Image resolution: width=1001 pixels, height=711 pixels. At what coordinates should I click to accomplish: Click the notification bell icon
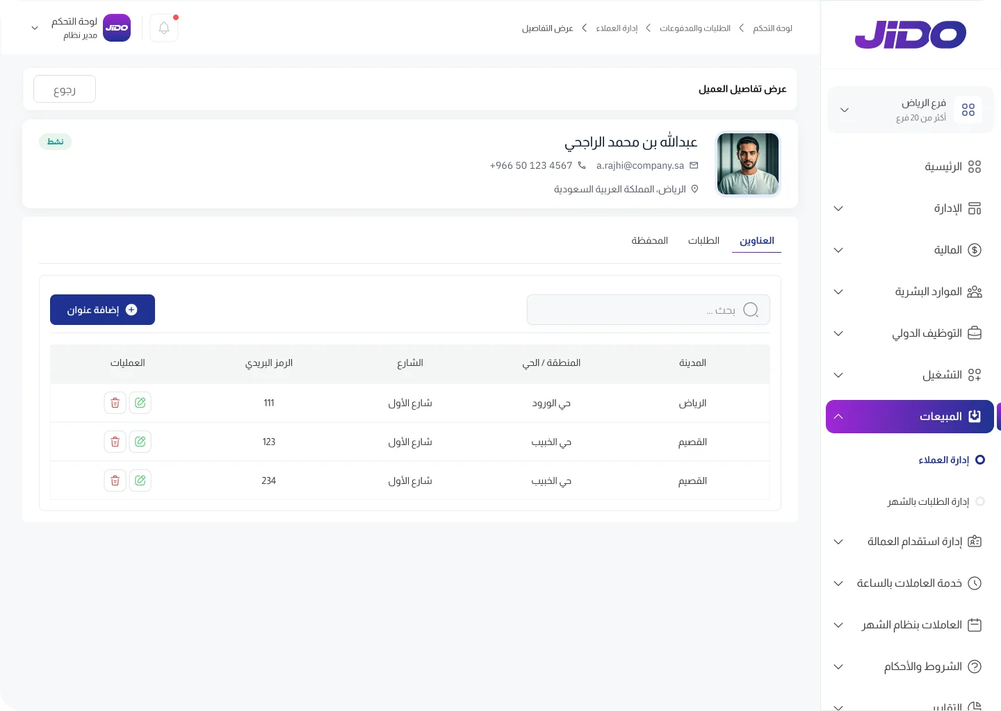click(164, 28)
